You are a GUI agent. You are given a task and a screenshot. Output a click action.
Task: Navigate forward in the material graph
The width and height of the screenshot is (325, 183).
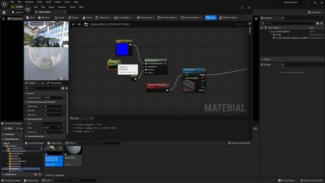79,24
